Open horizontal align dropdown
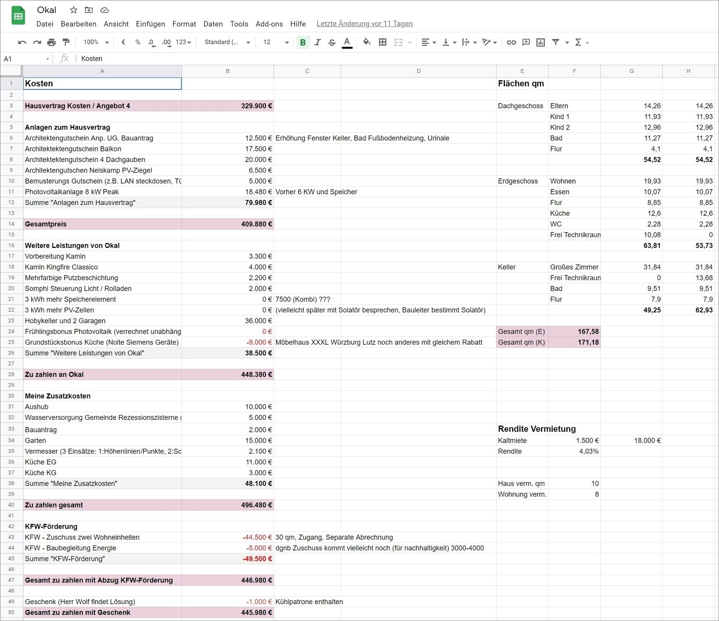 pyautogui.click(x=429, y=42)
